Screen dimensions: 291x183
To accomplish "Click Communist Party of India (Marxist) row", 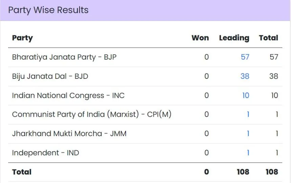I will click(91, 114).
